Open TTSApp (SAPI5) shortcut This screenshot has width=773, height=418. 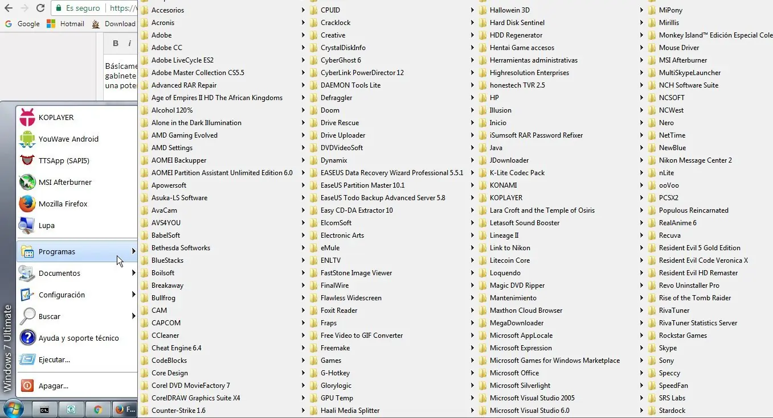click(x=77, y=160)
